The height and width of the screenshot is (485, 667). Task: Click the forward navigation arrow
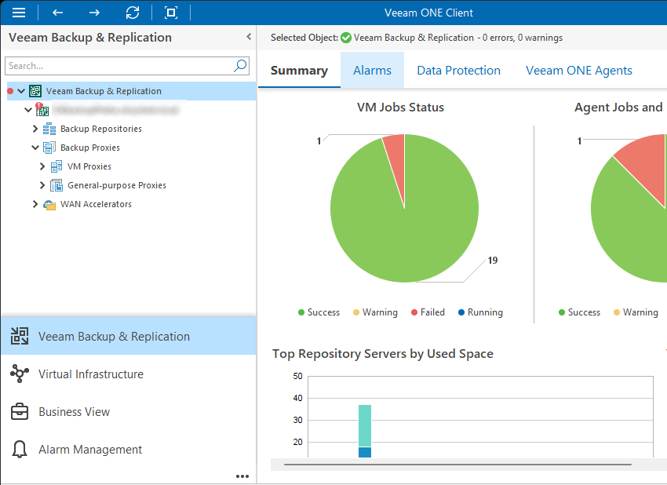point(93,12)
